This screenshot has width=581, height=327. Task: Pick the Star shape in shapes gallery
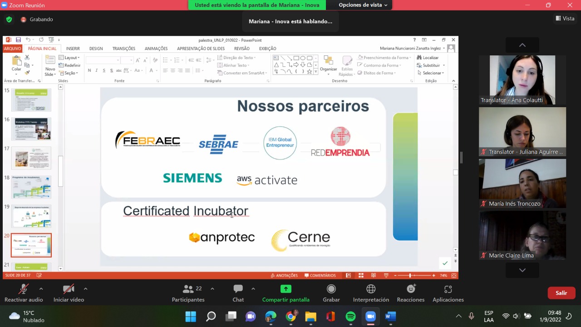[310, 71]
